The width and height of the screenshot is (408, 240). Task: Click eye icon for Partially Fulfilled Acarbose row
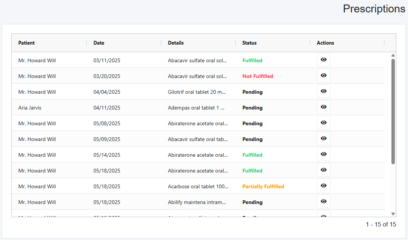[x=323, y=186]
